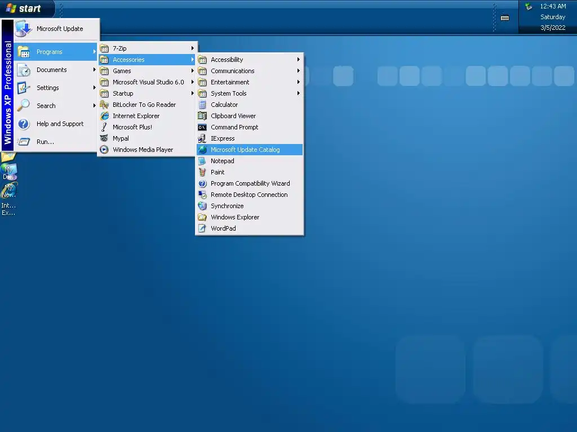This screenshot has height=432, width=577.
Task: Click the Saturday text in tray
Action: (x=553, y=17)
